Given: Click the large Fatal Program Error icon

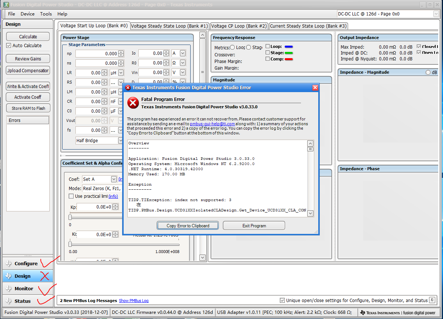Looking at the screenshot, I should point(133,103).
